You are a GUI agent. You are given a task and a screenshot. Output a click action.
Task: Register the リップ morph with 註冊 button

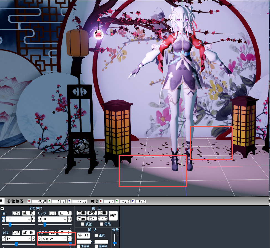coord(65,213)
